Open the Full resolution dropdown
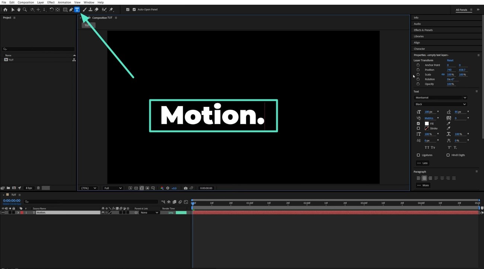484x269 pixels. pos(113,188)
